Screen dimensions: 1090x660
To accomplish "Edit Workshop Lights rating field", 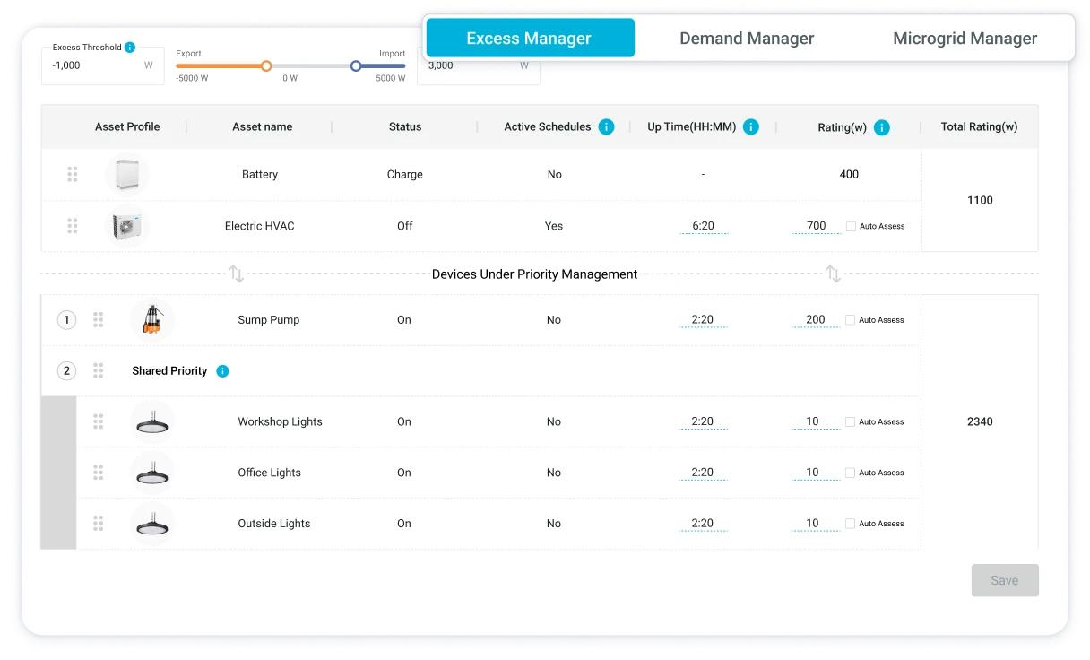I will (816, 421).
